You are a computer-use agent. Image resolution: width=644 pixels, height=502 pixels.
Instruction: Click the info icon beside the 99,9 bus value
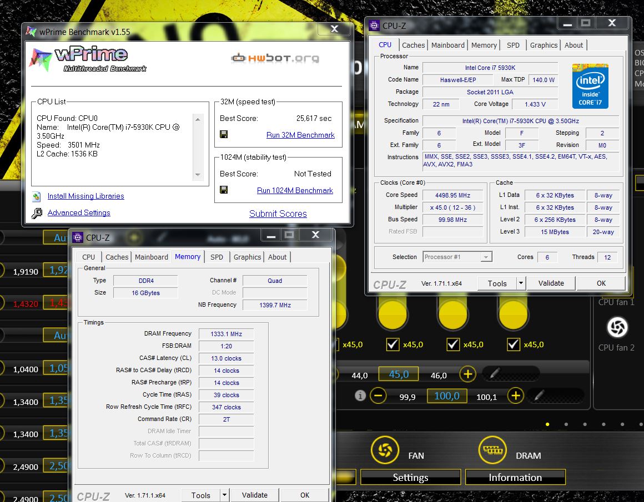pos(360,395)
